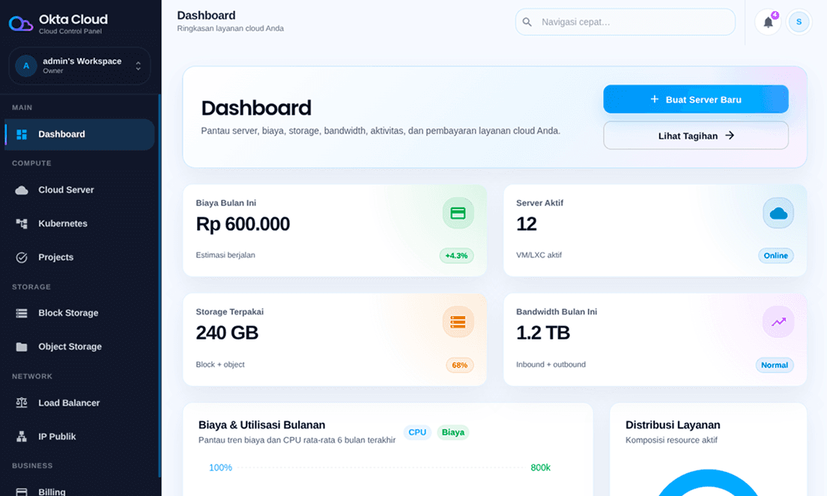Go to Cloud Server page
Screen dimensions: 827x496
(x=79, y=190)
